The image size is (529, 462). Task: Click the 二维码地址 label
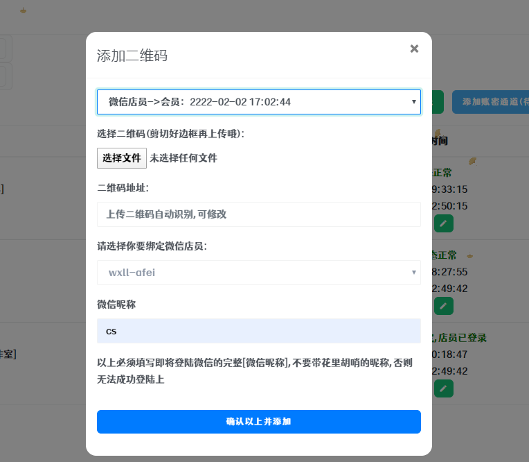[123, 188]
